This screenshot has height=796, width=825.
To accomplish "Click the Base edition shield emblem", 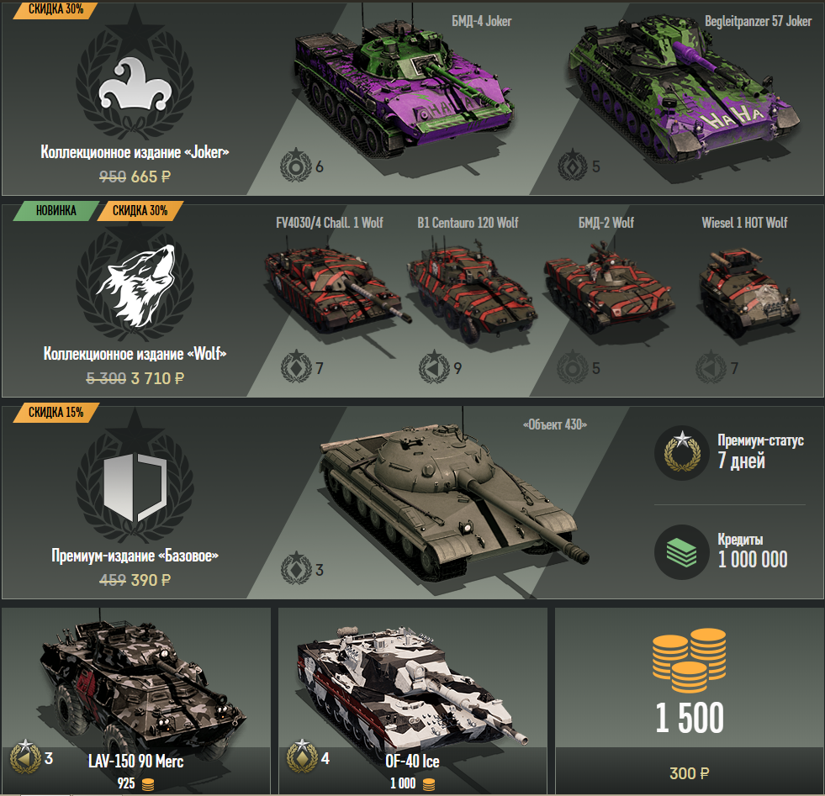I will [135, 488].
